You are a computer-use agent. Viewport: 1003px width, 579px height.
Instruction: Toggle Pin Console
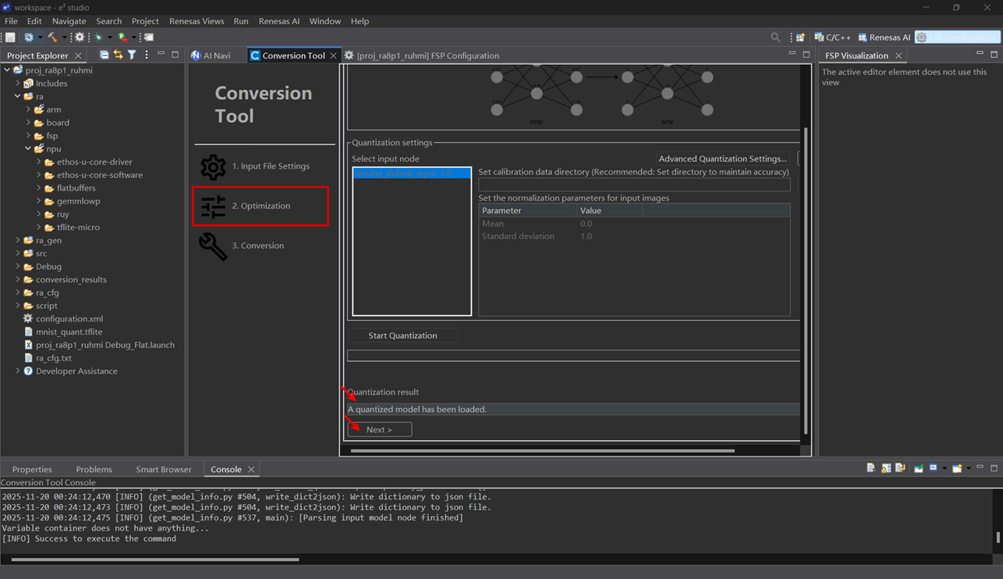click(x=919, y=468)
